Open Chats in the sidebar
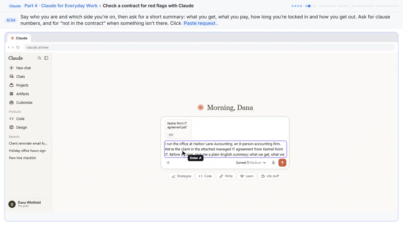The image size is (403, 226). tap(28, 77)
